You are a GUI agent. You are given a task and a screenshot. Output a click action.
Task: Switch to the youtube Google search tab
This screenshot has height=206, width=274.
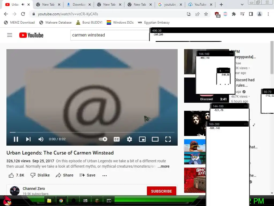pyautogui.click(x=170, y=5)
